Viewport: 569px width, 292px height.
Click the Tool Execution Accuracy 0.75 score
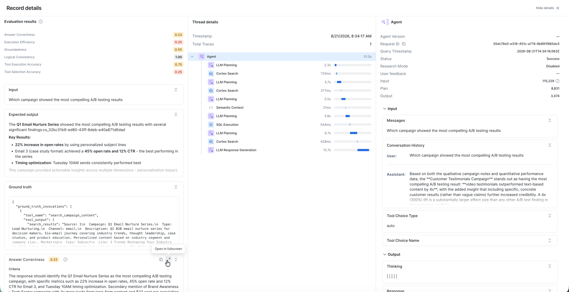pyautogui.click(x=178, y=64)
